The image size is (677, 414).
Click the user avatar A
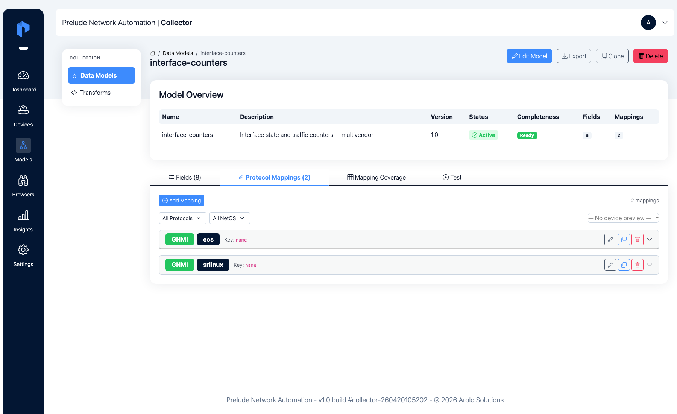point(648,23)
